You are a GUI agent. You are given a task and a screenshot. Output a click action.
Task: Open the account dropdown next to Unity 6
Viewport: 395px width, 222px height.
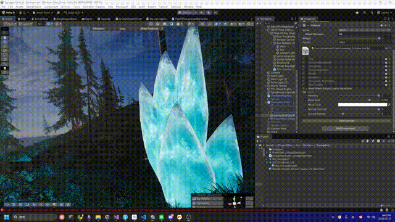pyautogui.click(x=24, y=12)
